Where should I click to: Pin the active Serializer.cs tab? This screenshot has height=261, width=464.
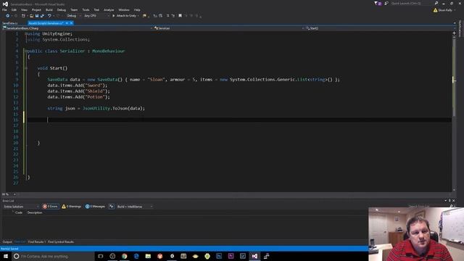(x=67, y=23)
